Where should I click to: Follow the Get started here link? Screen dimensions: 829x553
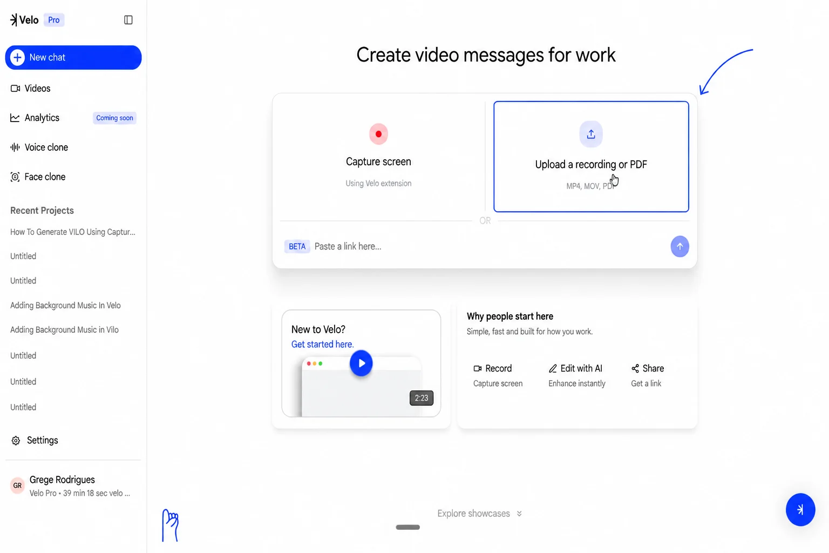coord(322,344)
